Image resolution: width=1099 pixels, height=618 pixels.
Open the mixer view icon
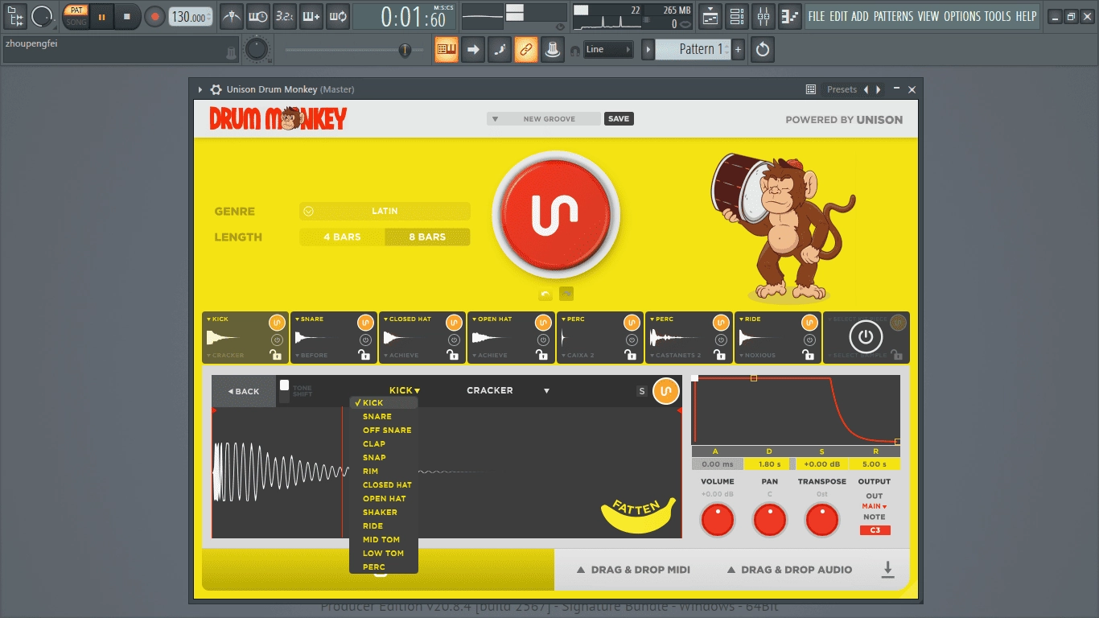click(764, 15)
